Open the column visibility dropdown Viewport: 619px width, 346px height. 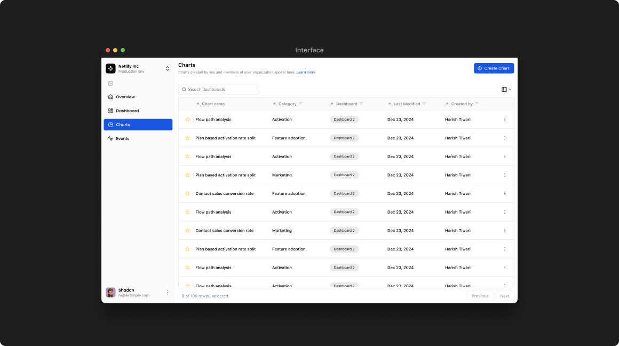click(x=506, y=89)
